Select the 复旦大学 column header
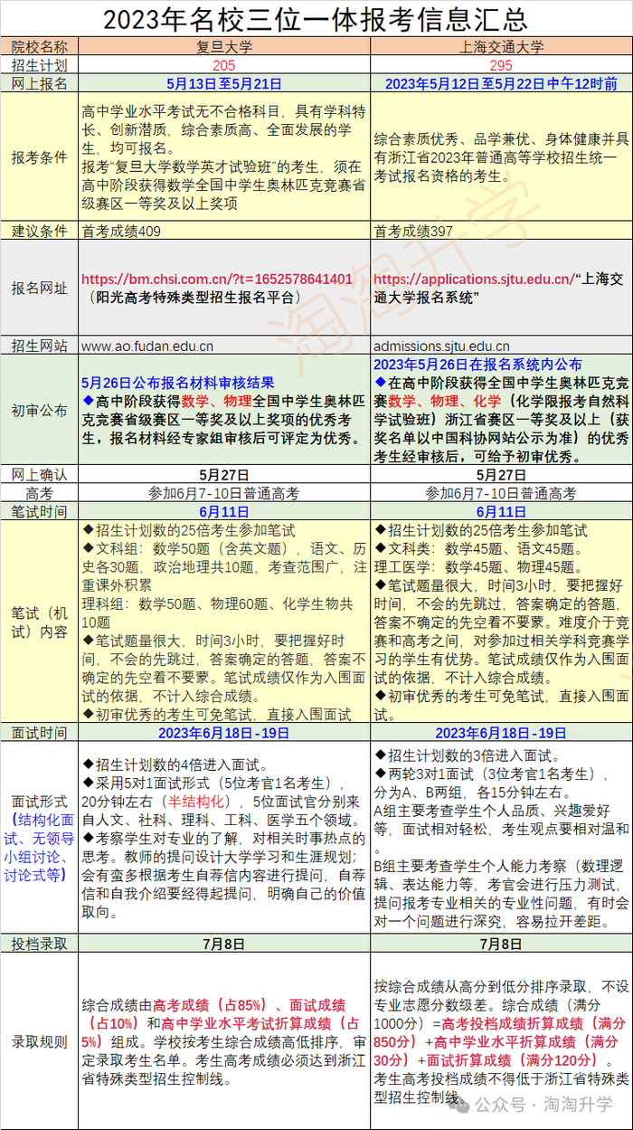633x1130 pixels. click(224, 47)
